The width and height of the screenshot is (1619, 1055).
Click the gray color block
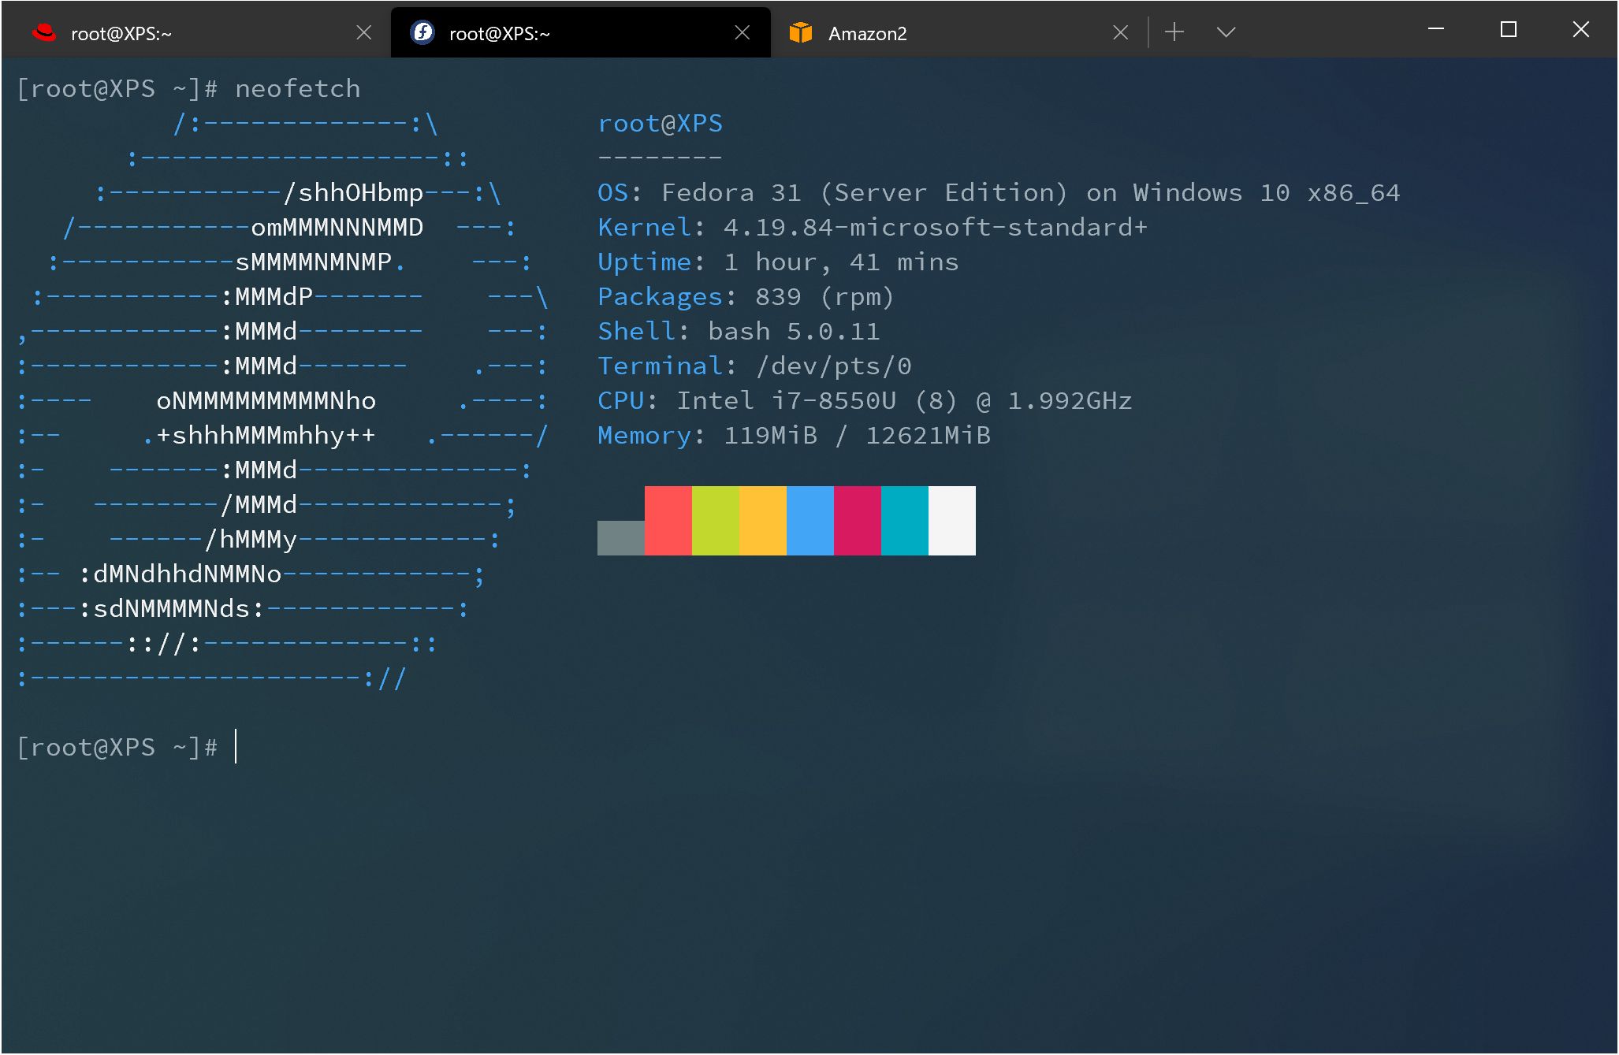[x=621, y=538]
